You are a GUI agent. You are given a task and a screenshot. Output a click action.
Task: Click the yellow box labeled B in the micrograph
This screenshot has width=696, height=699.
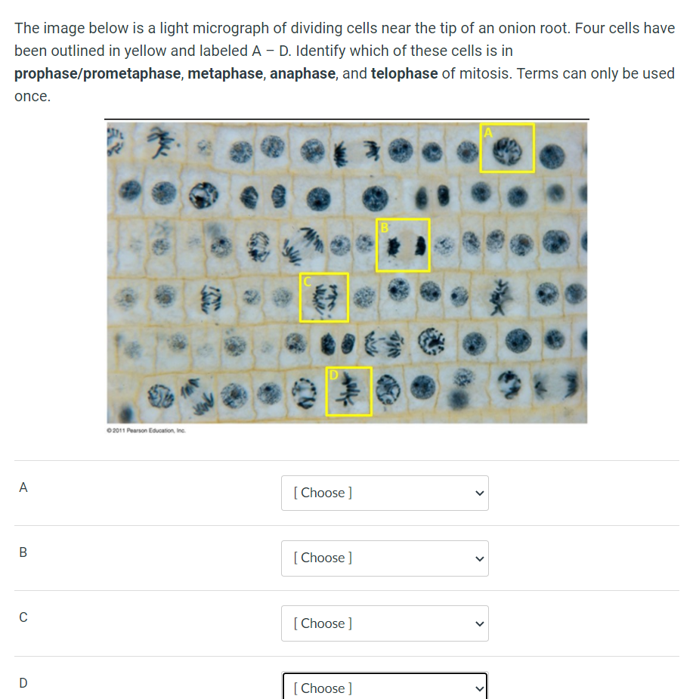(x=403, y=245)
